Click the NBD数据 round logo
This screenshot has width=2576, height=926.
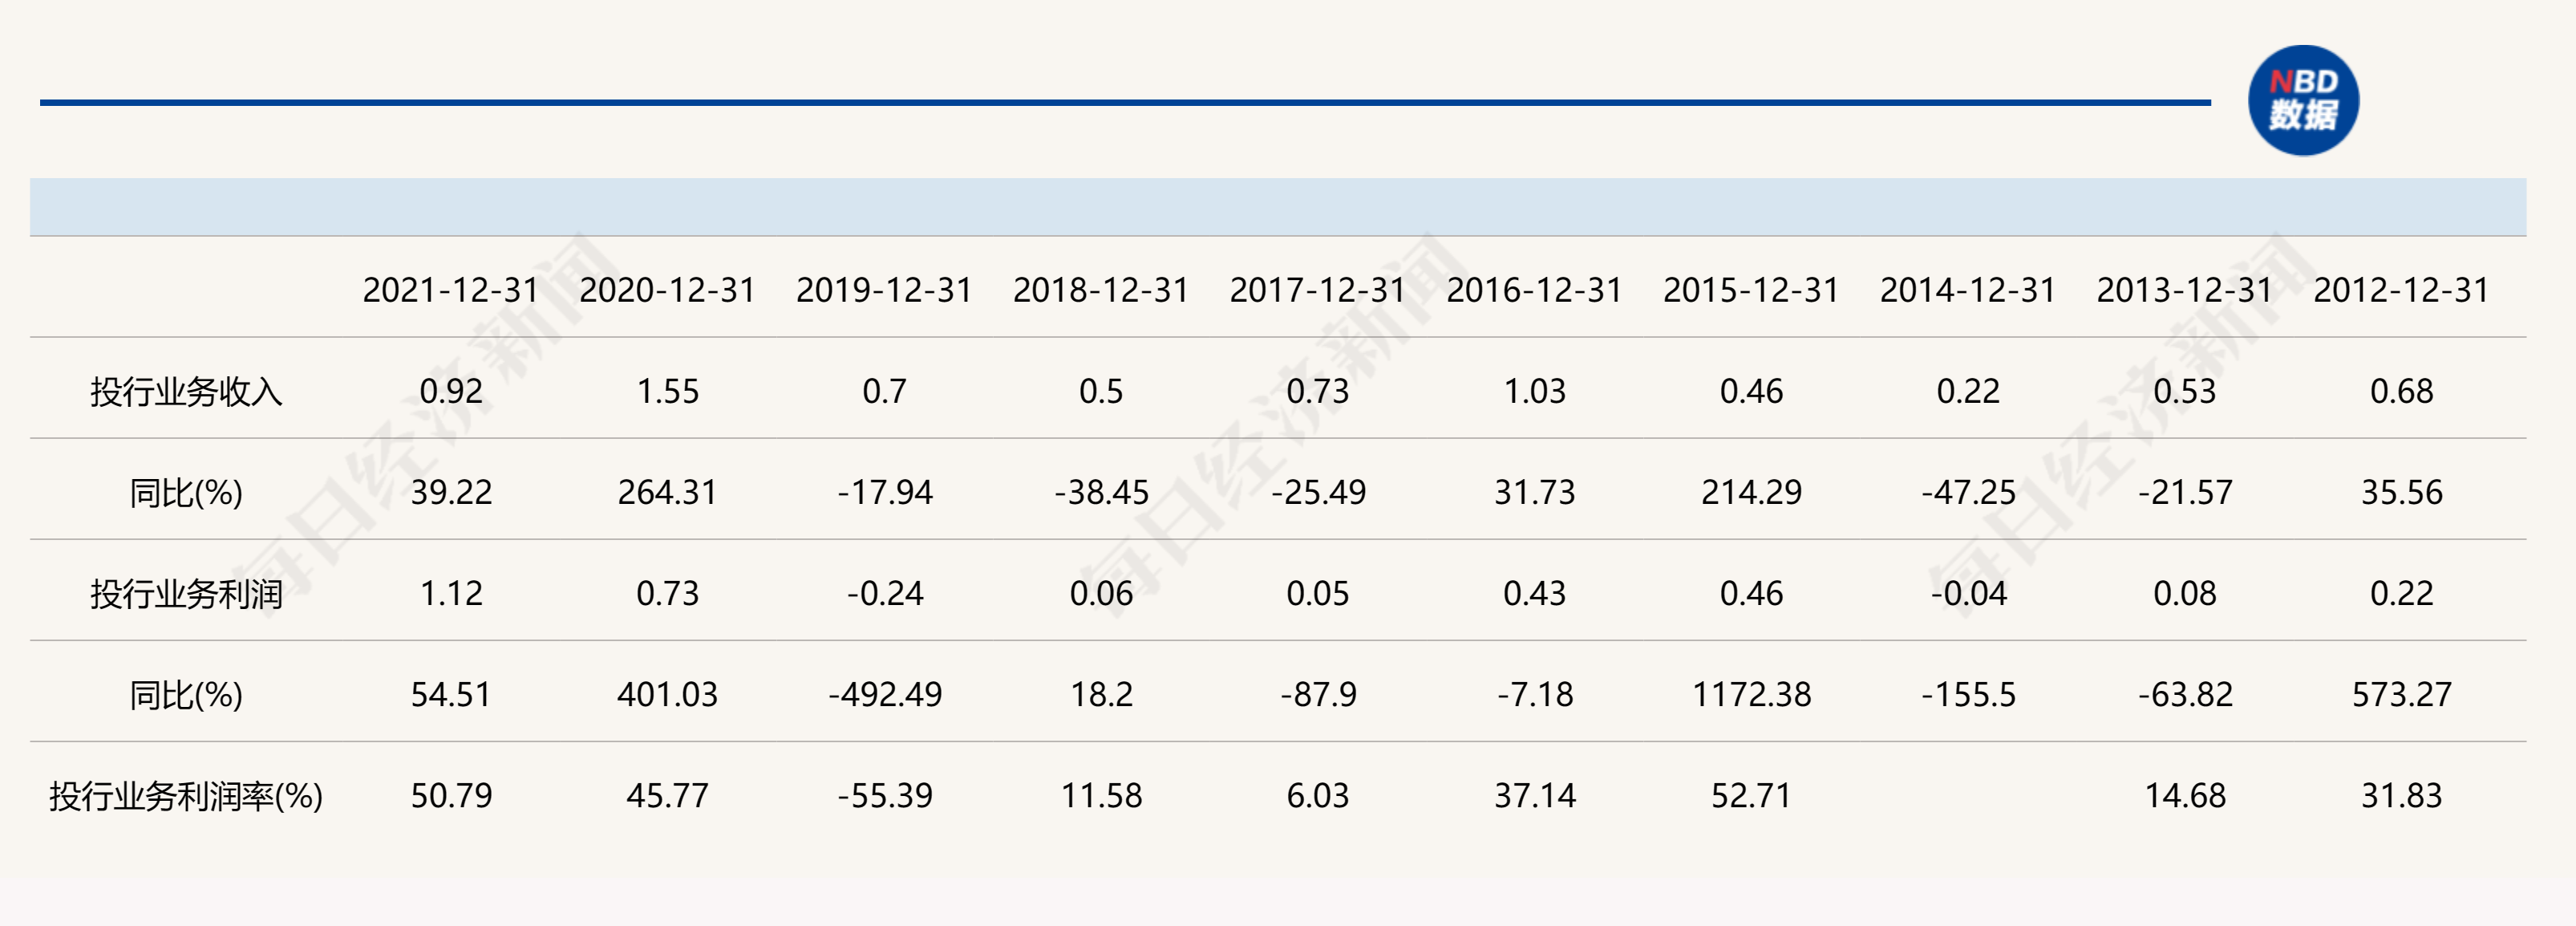[2302, 101]
